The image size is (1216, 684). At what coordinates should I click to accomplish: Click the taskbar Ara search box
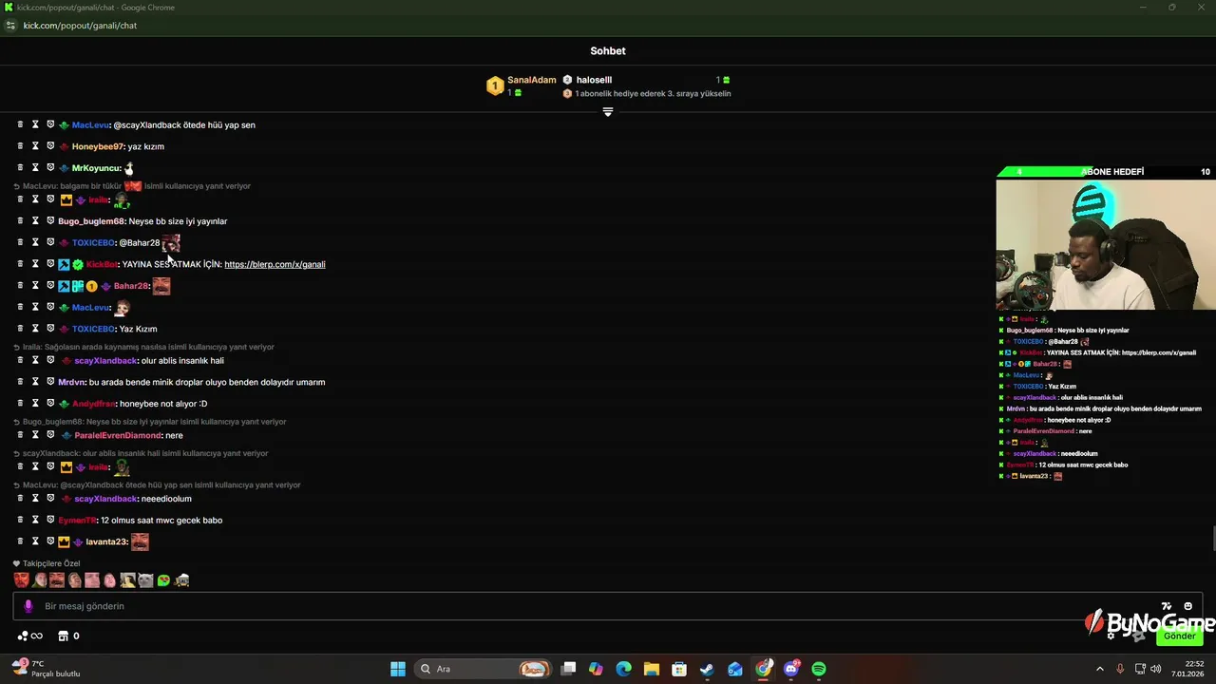point(484,669)
